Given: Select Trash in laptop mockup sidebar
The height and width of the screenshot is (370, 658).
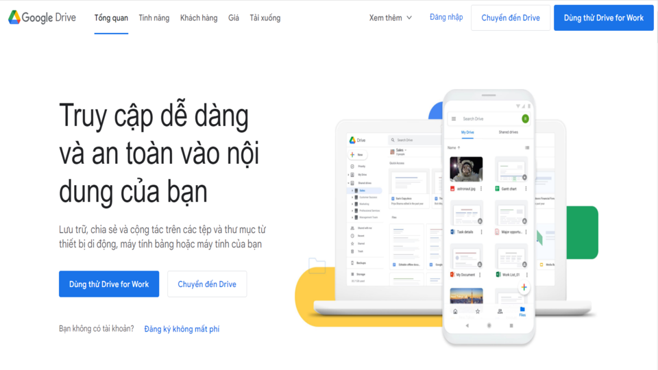Looking at the screenshot, I should (x=357, y=251).
